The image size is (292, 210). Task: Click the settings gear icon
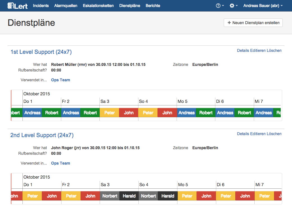click(x=232, y=5)
